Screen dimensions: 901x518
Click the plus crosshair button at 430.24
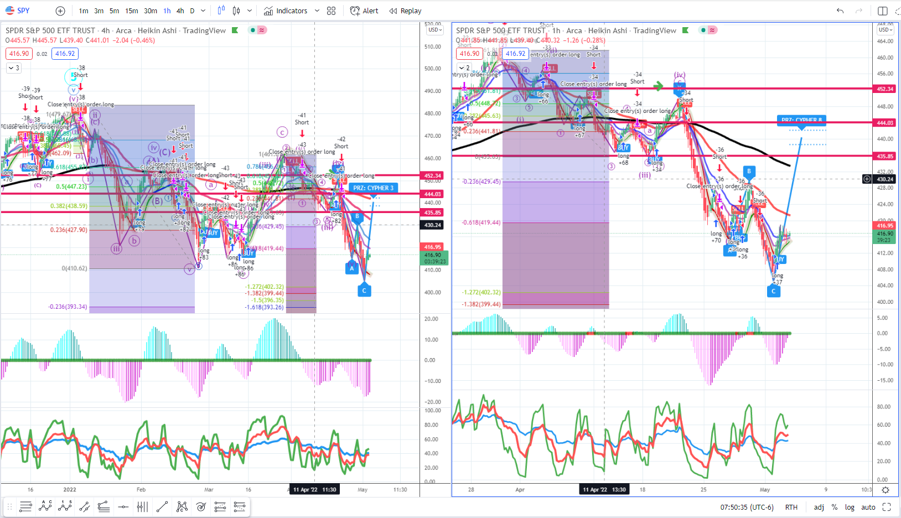[x=867, y=179]
